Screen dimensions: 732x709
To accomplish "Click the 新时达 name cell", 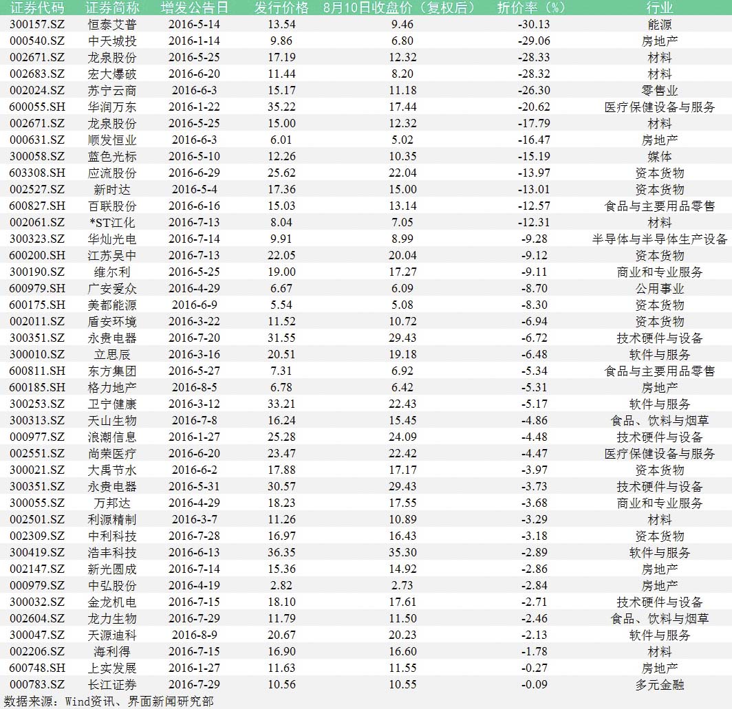I will pyautogui.click(x=112, y=190).
